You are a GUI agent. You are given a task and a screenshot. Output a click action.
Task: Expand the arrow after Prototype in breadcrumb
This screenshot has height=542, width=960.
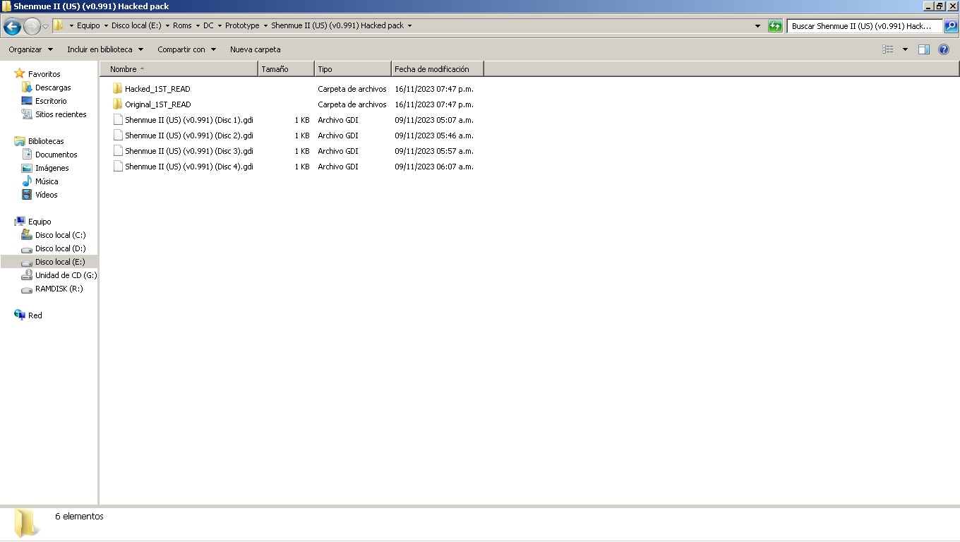coord(265,26)
